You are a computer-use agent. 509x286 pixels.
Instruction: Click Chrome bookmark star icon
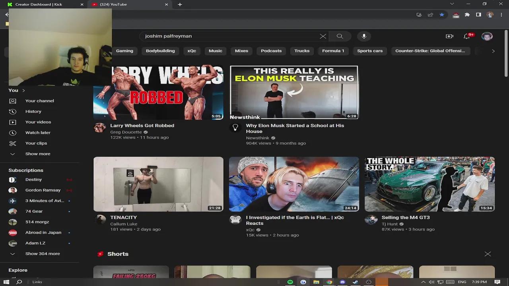point(442,15)
